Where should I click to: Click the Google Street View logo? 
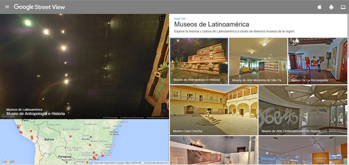[x=39, y=7]
